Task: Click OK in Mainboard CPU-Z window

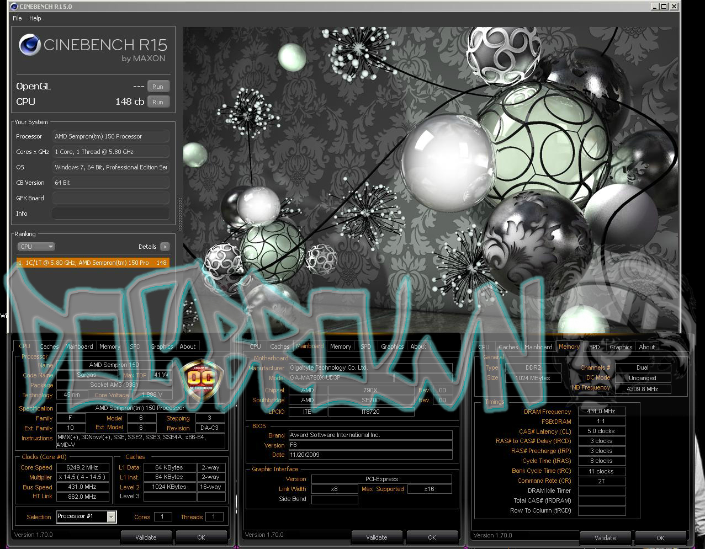Action: [432, 537]
